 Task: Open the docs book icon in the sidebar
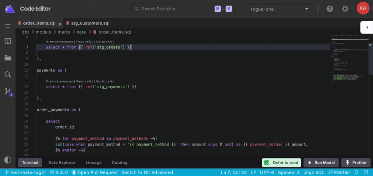pos(8,41)
